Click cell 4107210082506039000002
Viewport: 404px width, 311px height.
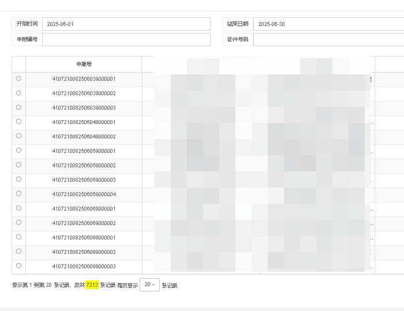[x=84, y=93]
